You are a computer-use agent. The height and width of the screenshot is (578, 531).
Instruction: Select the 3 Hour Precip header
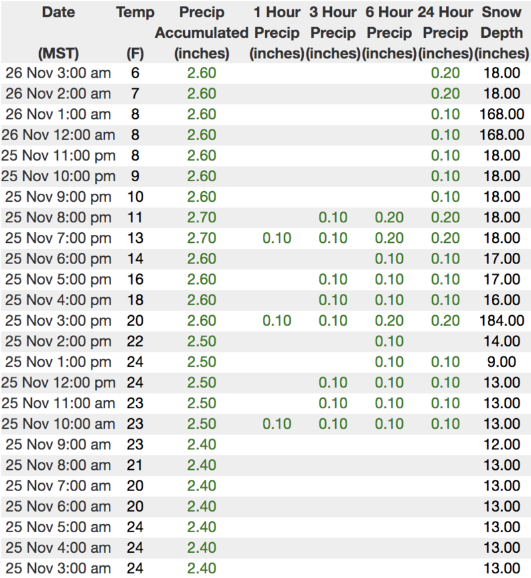point(333,32)
